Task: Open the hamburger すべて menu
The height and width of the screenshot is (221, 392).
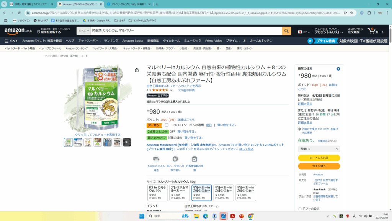Action: (11, 41)
